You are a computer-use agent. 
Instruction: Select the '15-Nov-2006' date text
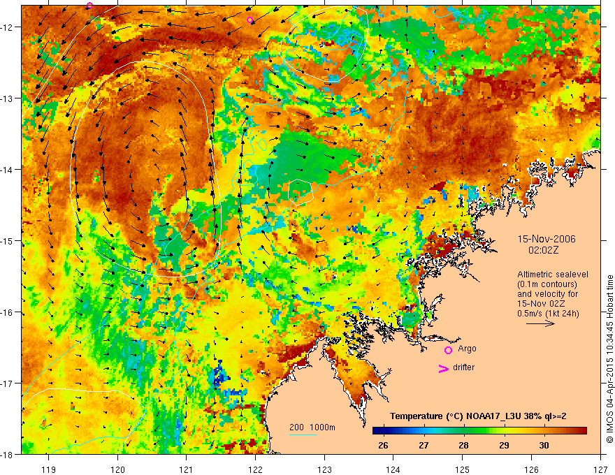547,239
